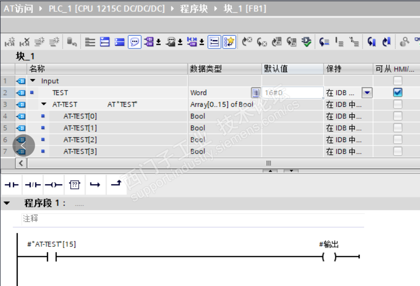This screenshot has width=420, height=286.
Task: Toggle HMI checkbox for AT-TEST[0]
Action: click(x=398, y=116)
